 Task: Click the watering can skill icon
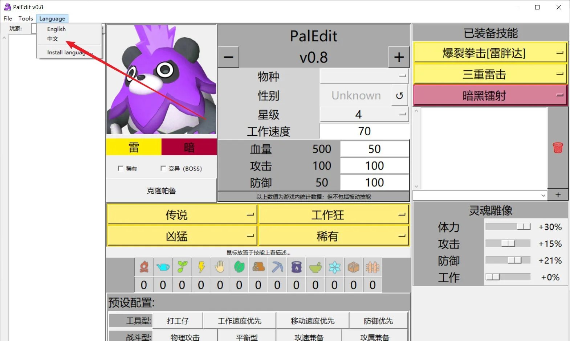click(163, 268)
